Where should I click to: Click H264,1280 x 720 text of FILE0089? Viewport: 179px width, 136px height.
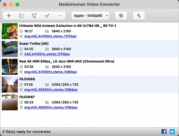click(65, 85)
